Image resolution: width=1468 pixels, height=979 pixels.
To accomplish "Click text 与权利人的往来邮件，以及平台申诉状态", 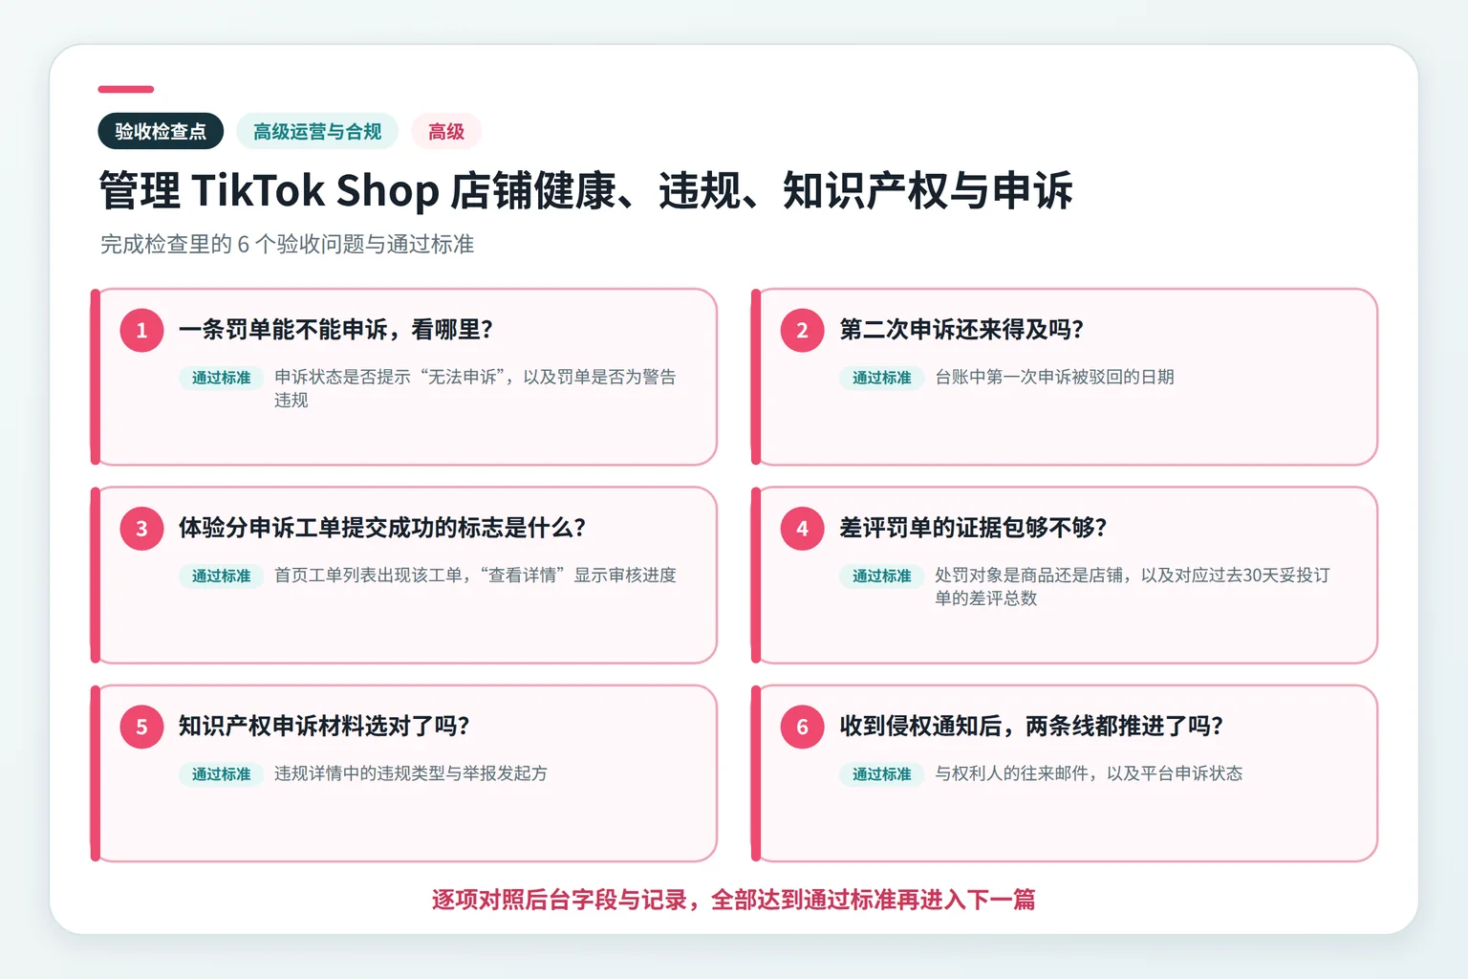I will (x=1089, y=772).
